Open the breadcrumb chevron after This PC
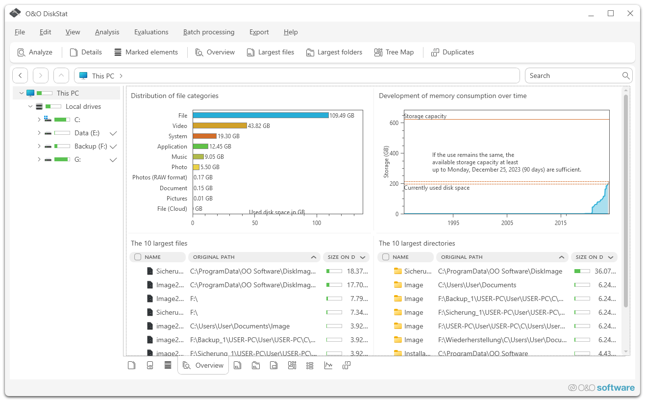The height and width of the screenshot is (401, 645). [121, 76]
